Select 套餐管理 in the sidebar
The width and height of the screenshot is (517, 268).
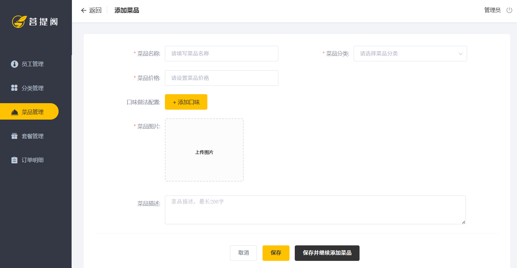pos(33,136)
